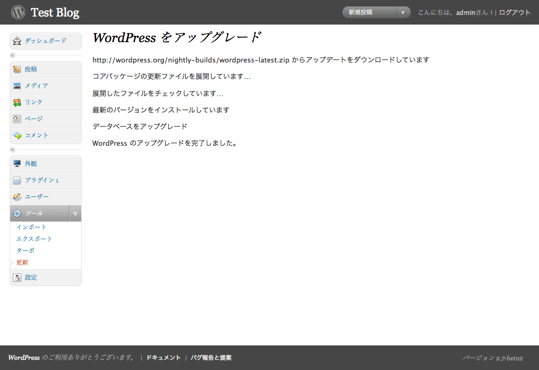The width and height of the screenshot is (539, 370).
Task: Click the ページ document icon
Action: [17, 119]
